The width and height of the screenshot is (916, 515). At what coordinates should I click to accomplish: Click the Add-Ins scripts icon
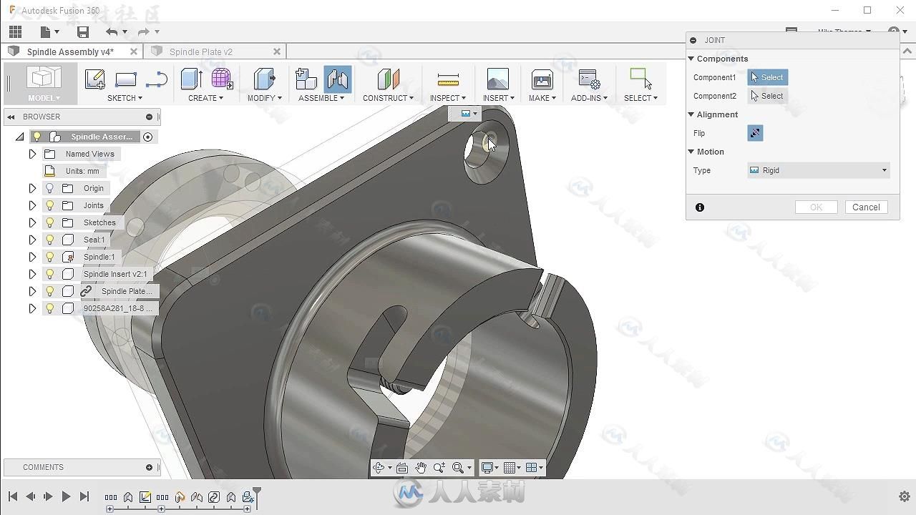(589, 79)
